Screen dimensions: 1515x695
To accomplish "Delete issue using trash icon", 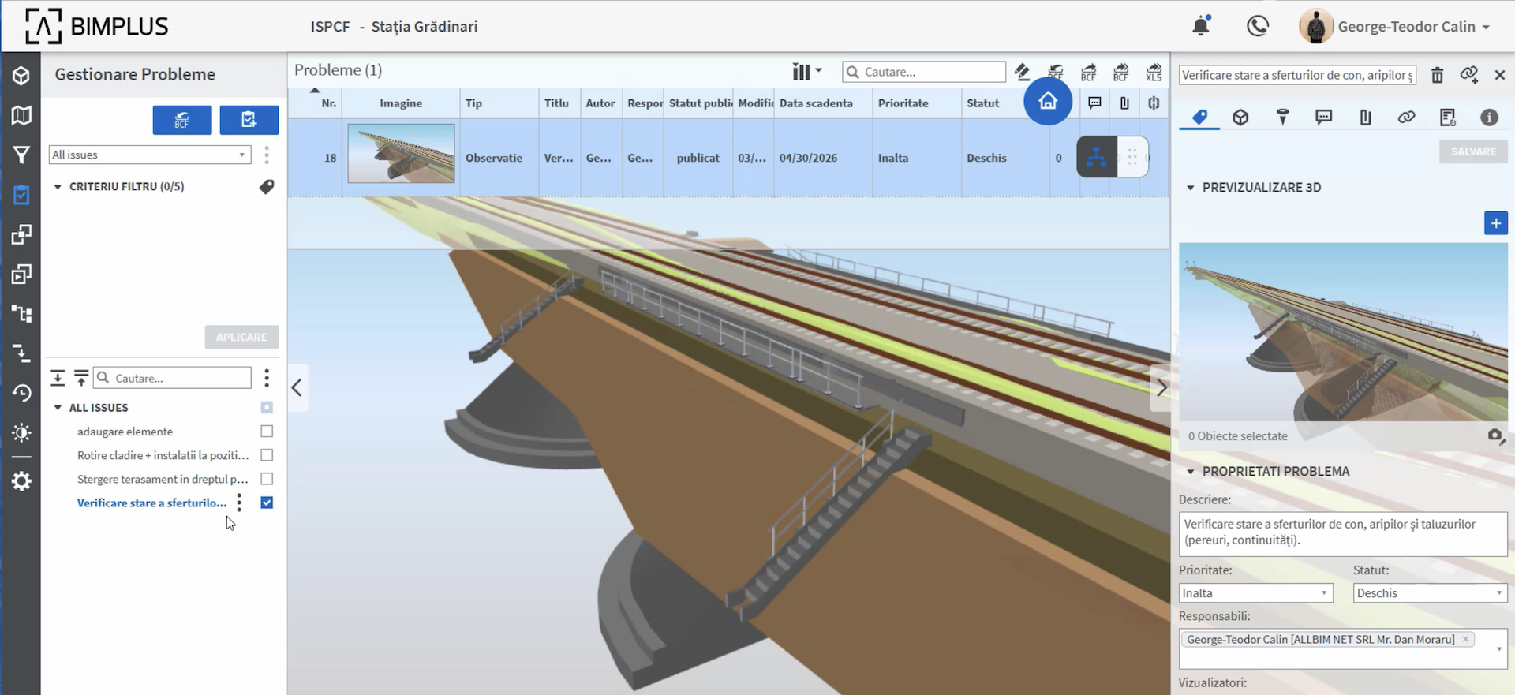I will coord(1437,75).
